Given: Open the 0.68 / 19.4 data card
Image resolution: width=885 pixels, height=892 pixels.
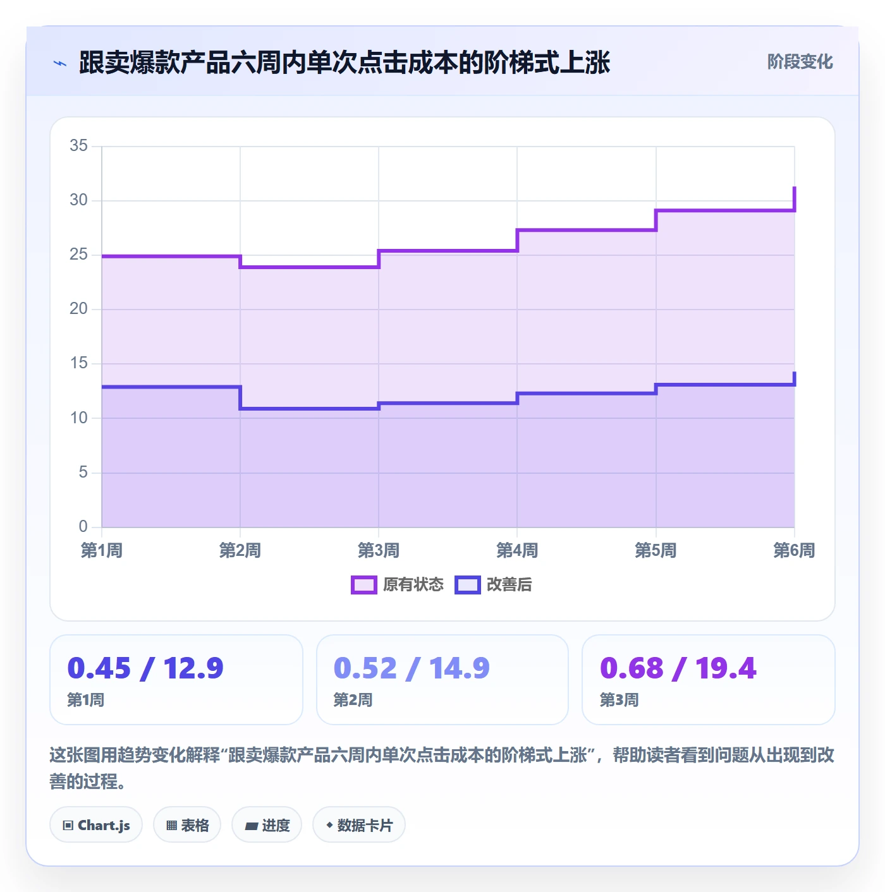Looking at the screenshot, I should 709,680.
